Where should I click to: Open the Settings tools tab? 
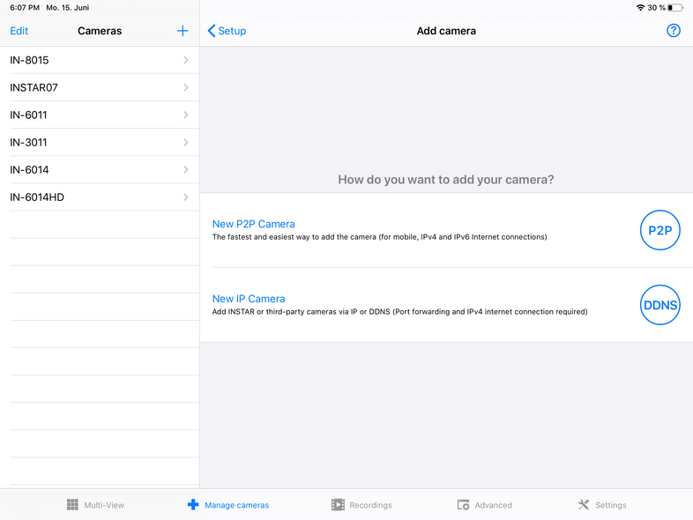pos(602,505)
